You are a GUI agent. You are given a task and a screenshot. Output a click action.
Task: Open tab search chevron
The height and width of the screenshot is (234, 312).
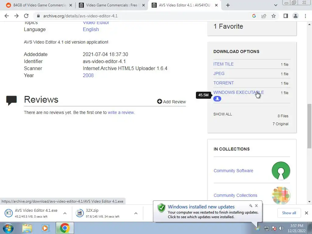275,5
